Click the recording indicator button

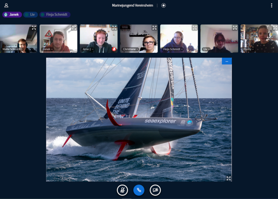pos(163,5)
